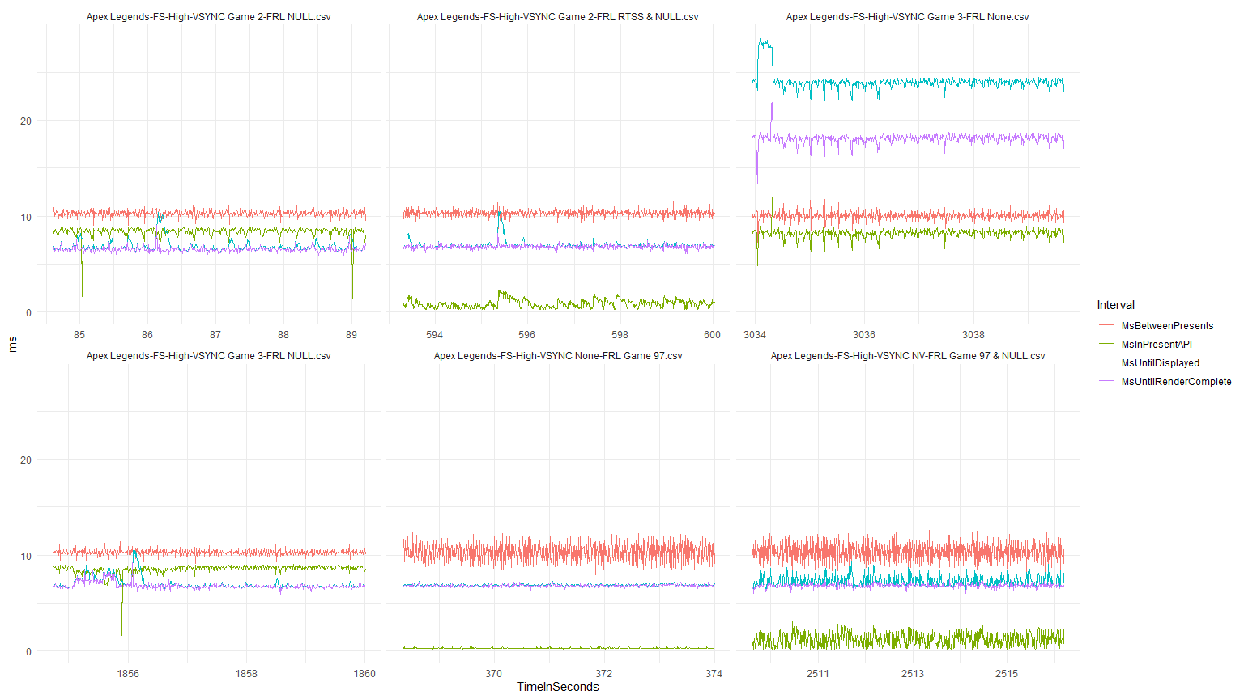Click the ms y-axis title
The height and width of the screenshot is (699, 1244).
12,345
